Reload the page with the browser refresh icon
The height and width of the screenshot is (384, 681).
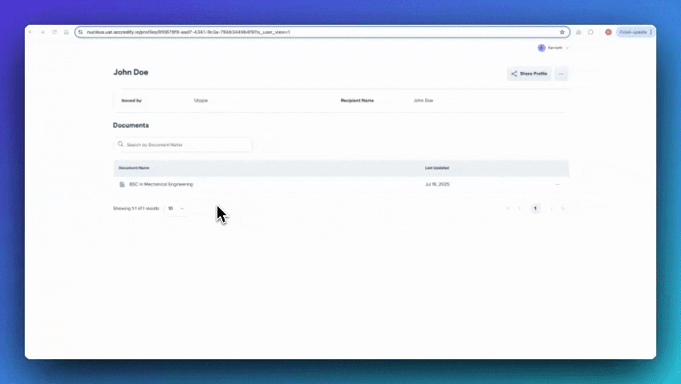[54, 32]
